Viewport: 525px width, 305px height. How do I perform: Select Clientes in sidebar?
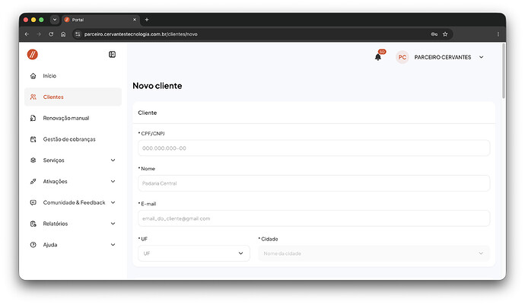tap(73, 97)
